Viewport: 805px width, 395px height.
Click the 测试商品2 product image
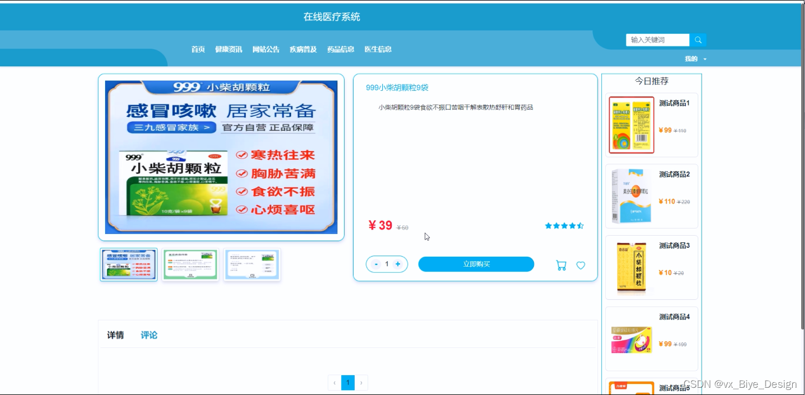(631, 196)
